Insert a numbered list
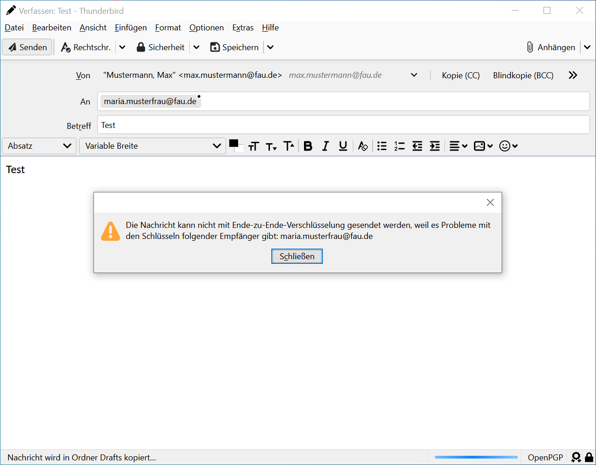 (x=399, y=146)
